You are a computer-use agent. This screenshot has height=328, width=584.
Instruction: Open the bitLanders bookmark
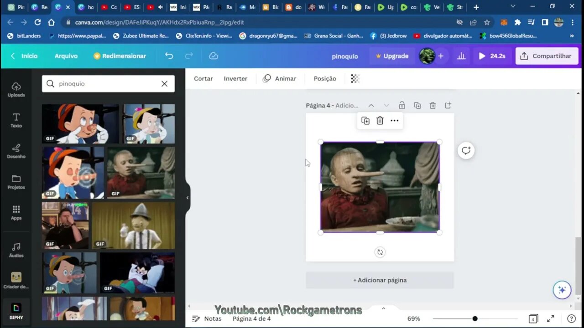click(x=25, y=36)
